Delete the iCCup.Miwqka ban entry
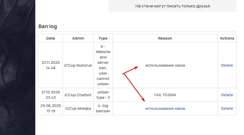The image size is (244, 135). coord(227,108)
